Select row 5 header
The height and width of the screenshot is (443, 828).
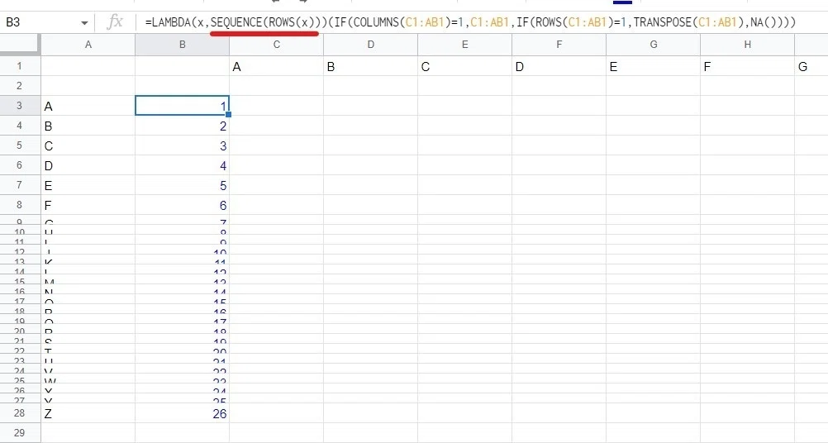coord(20,145)
